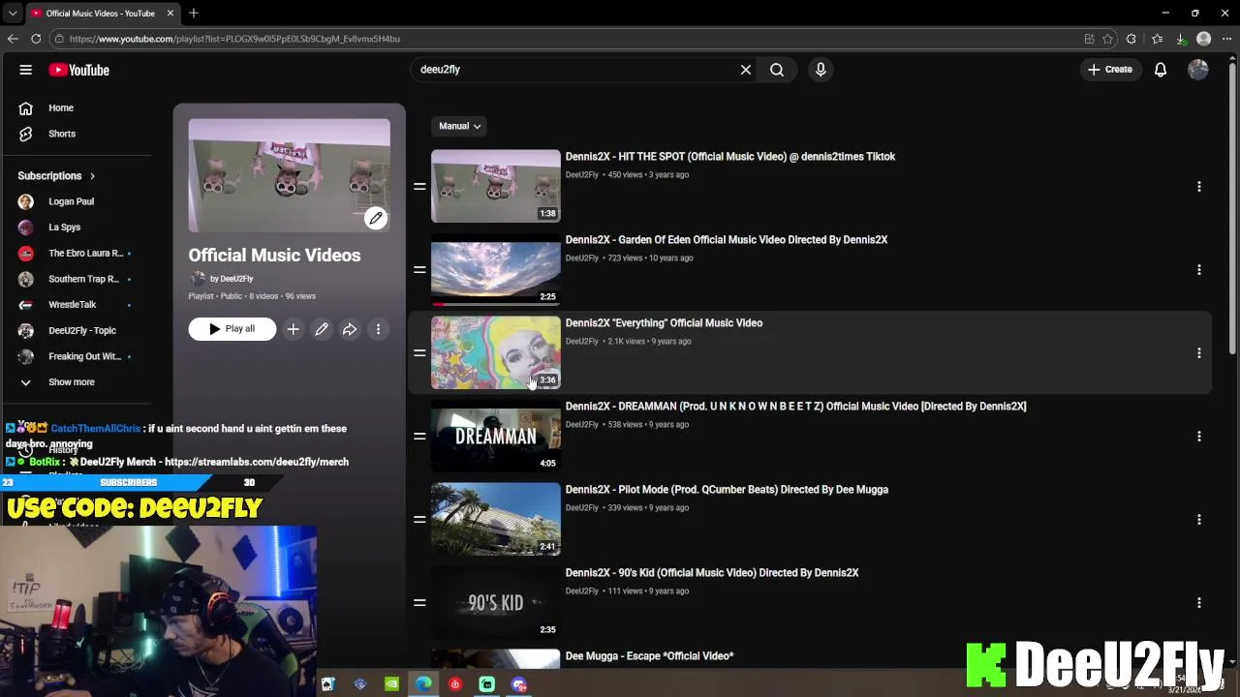Edit playlist thumbnail with pencil icon
1240x697 pixels.
(x=376, y=218)
